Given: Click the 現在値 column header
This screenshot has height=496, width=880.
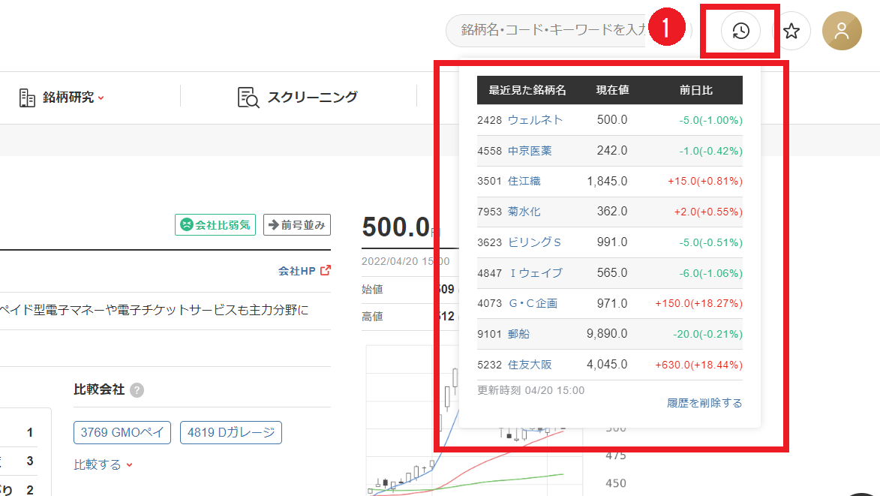Looking at the screenshot, I should coord(612,90).
